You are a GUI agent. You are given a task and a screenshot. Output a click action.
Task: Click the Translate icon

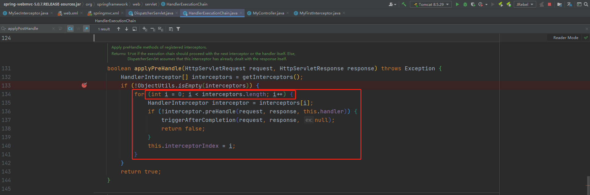[x=569, y=4]
